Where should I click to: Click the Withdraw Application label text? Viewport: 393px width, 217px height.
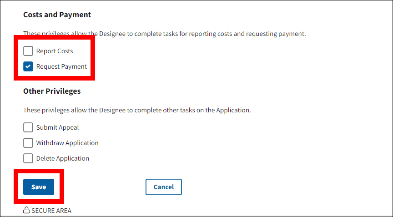click(x=67, y=143)
